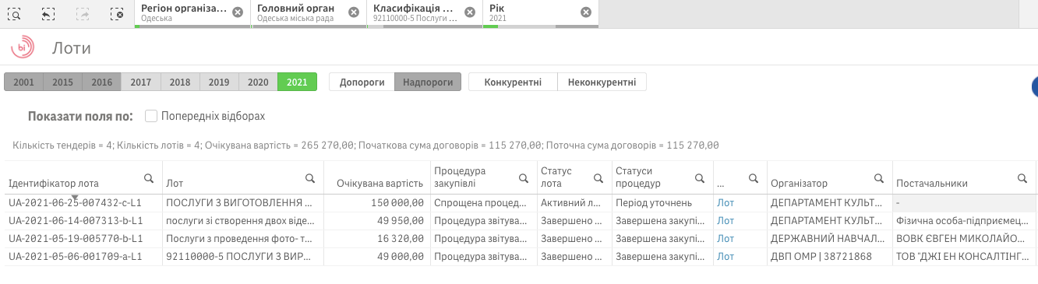This screenshot has height=284, width=1038.
Task: Select year 2018
Action: [x=180, y=82]
